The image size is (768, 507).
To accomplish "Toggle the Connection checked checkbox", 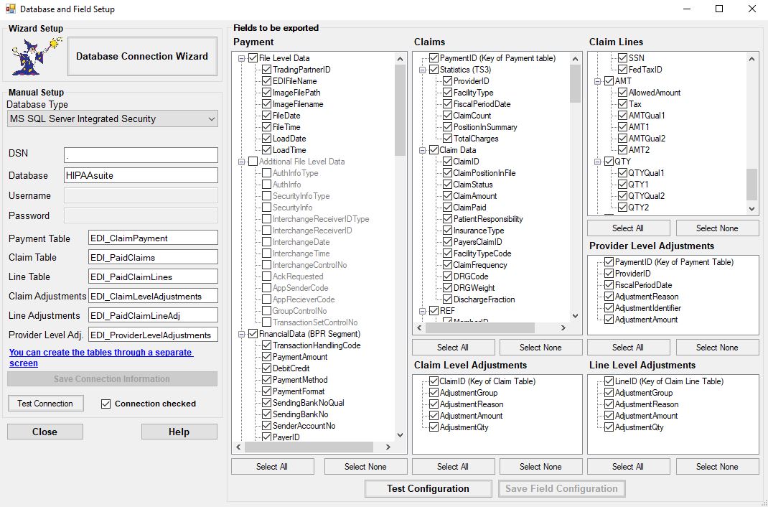I will tap(106, 404).
